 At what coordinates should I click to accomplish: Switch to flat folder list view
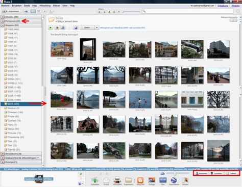click(33, 11)
